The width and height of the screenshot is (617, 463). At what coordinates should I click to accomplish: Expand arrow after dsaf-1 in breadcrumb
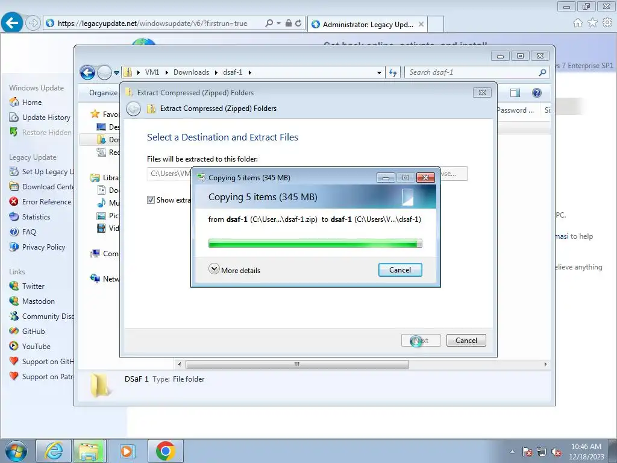pyautogui.click(x=249, y=72)
